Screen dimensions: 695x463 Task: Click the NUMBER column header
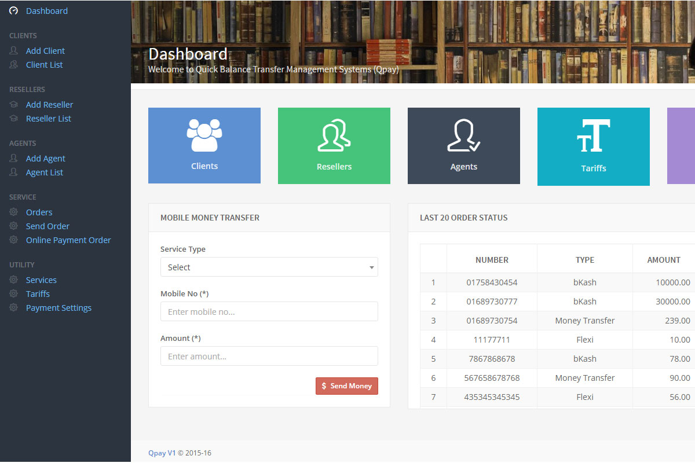pos(492,260)
